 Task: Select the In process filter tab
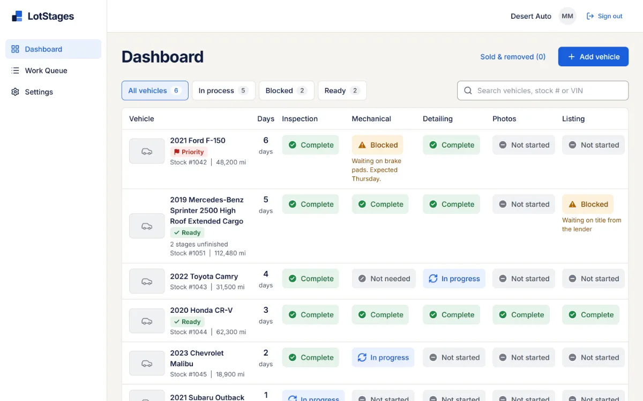pyautogui.click(x=223, y=90)
